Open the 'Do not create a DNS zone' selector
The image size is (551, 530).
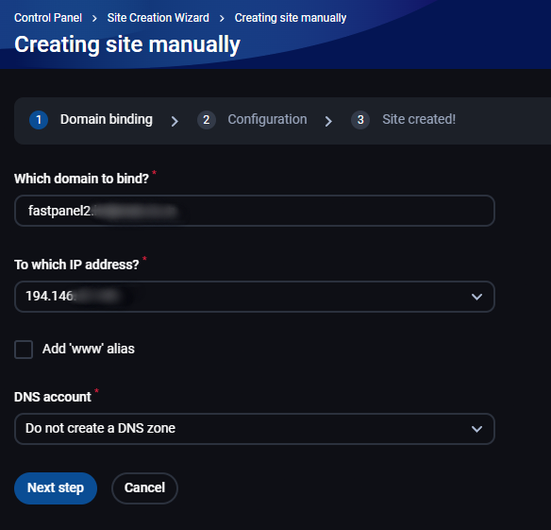pyautogui.click(x=255, y=429)
